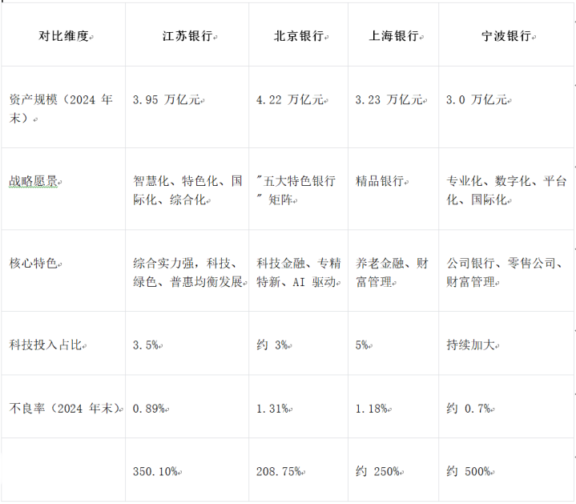The image size is (576, 504).
Task: Click the 不良率（2024 年末）row label
Action: coord(65,408)
